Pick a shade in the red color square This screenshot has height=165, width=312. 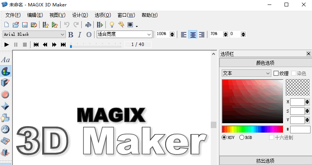click(253, 101)
